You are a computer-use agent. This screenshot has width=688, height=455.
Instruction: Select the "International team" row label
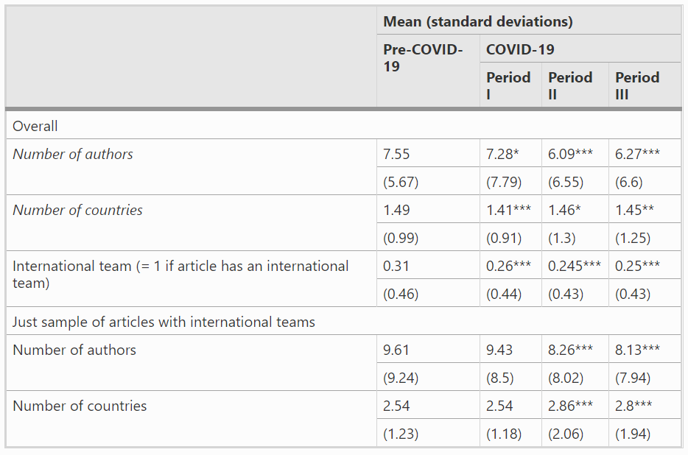click(x=180, y=273)
